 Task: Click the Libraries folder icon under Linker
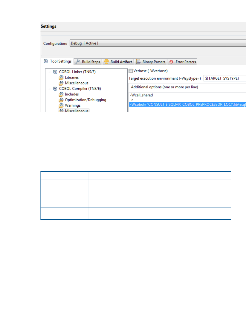(61, 77)
